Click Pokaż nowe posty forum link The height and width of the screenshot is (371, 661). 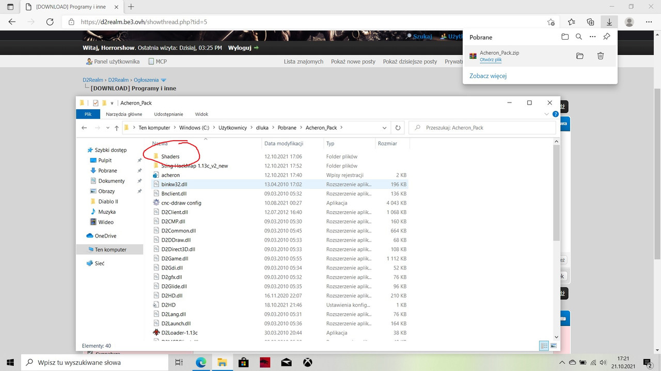353,61
